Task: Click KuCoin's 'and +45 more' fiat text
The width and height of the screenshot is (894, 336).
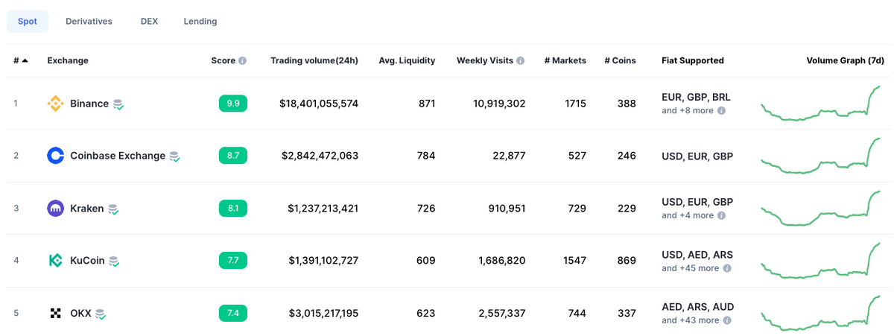Action: pos(691,268)
